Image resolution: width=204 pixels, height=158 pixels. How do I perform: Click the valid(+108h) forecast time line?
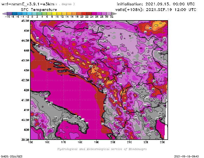[156, 10]
